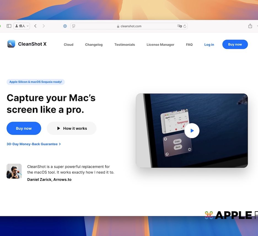Go back to previous page
The height and width of the screenshot is (236, 258).
click(x=35, y=26)
